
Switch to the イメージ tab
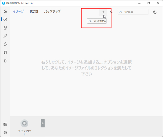pyautogui.click(x=18, y=12)
